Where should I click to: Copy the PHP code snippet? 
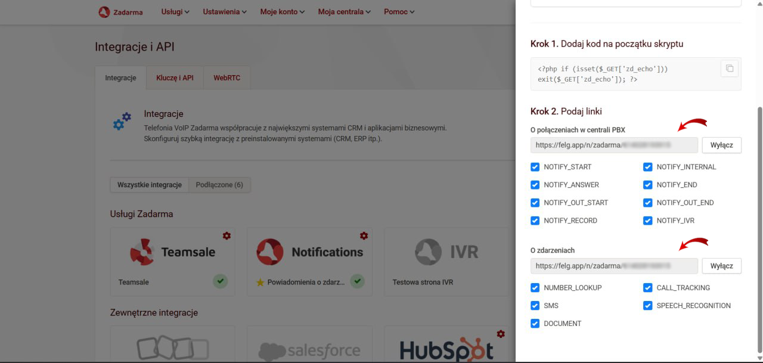click(729, 69)
